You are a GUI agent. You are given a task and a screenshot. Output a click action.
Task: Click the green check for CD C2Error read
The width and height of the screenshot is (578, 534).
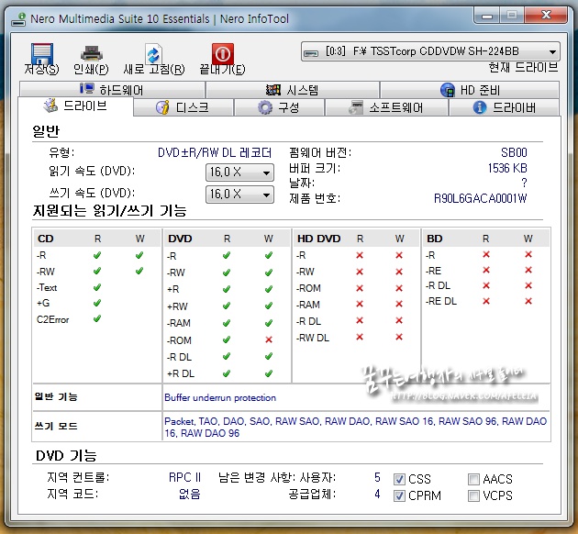coord(97,318)
